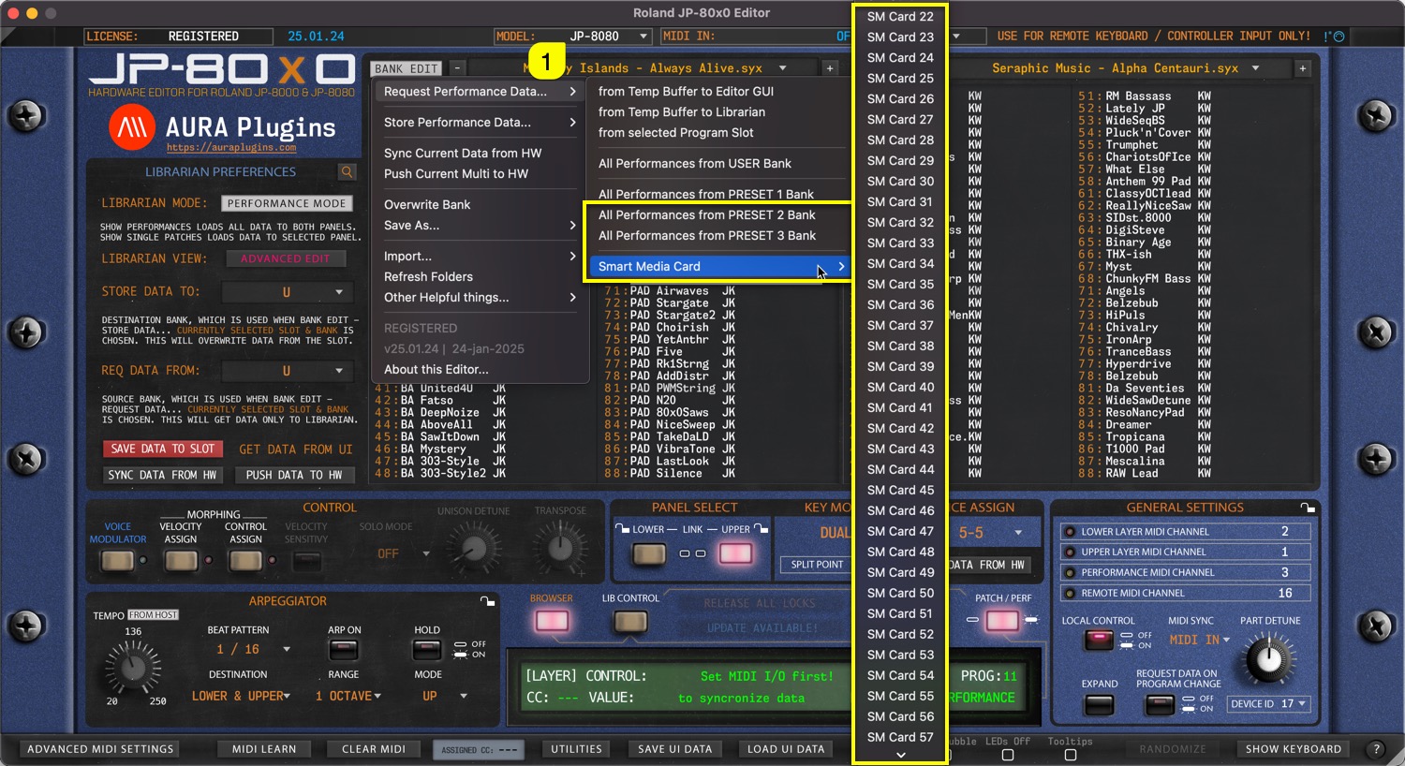Open the auraplugins.com link

(x=231, y=148)
